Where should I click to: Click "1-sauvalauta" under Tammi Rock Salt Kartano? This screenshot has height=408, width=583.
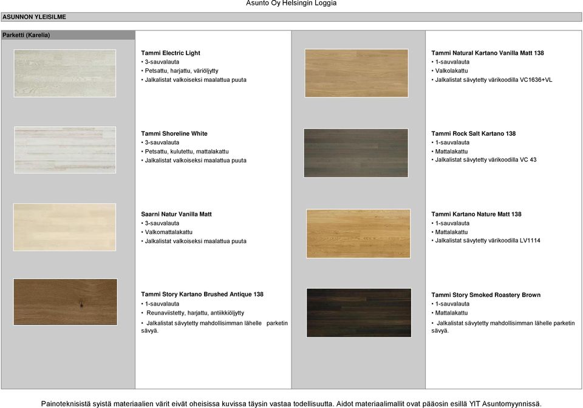point(450,142)
